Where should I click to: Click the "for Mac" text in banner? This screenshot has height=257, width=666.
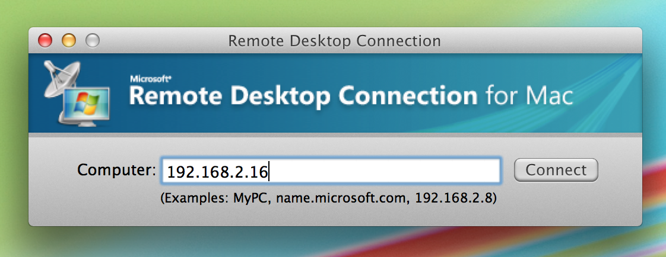coord(529,95)
